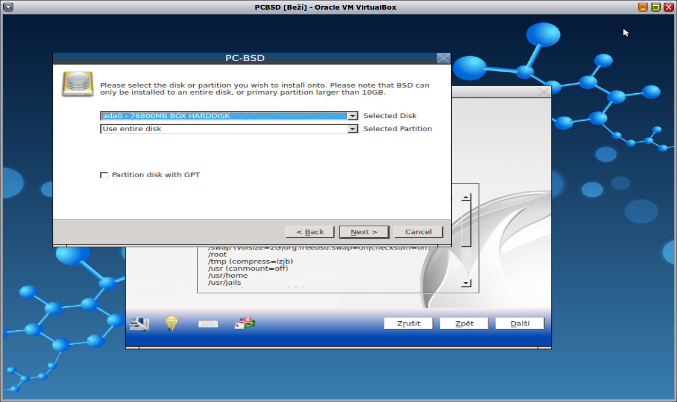Click the Zrušit button
Viewport: 677px width, 402px height.
point(408,323)
